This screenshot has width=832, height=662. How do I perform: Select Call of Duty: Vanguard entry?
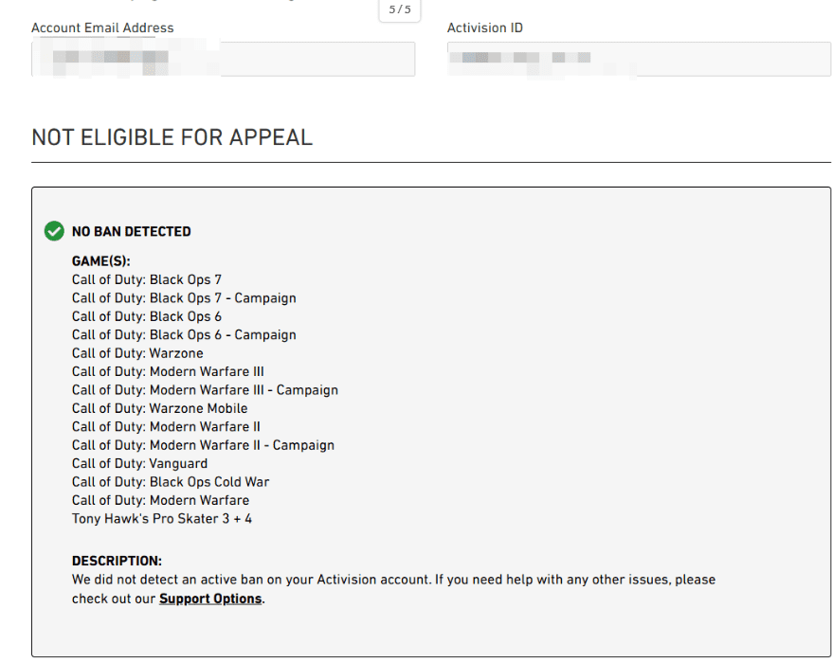pos(139,463)
